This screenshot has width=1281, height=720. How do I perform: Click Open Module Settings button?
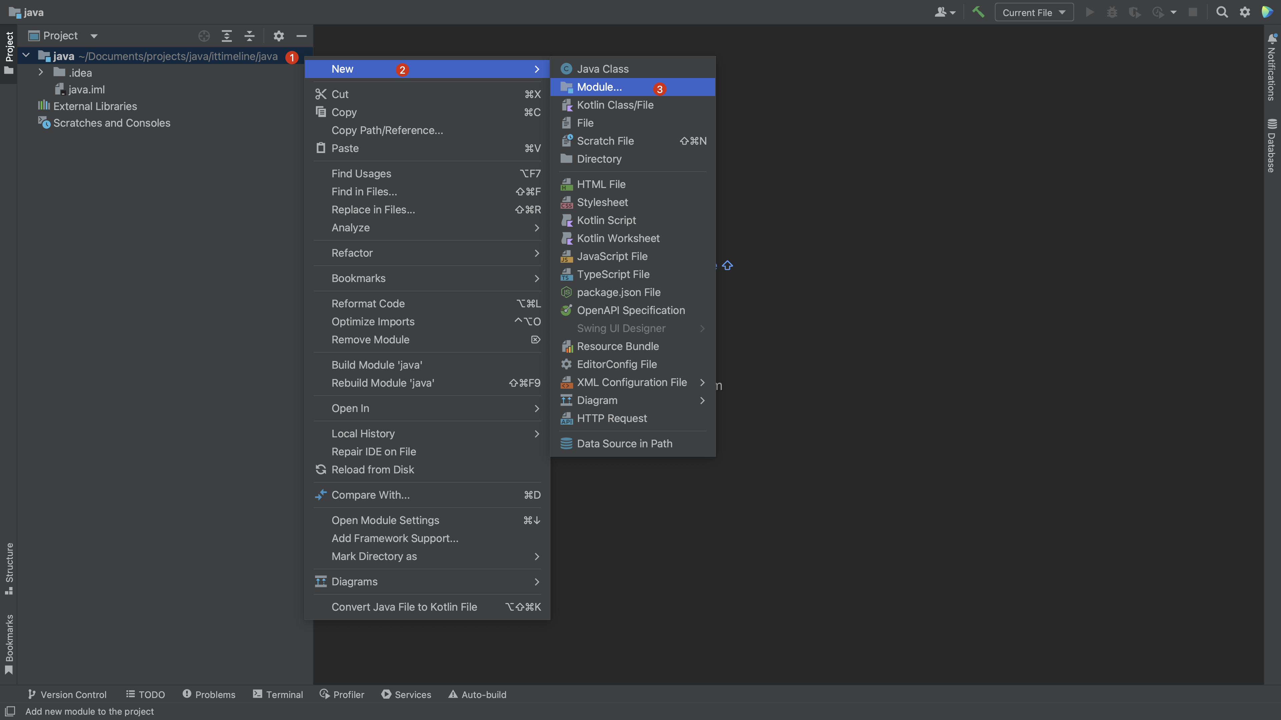(385, 520)
